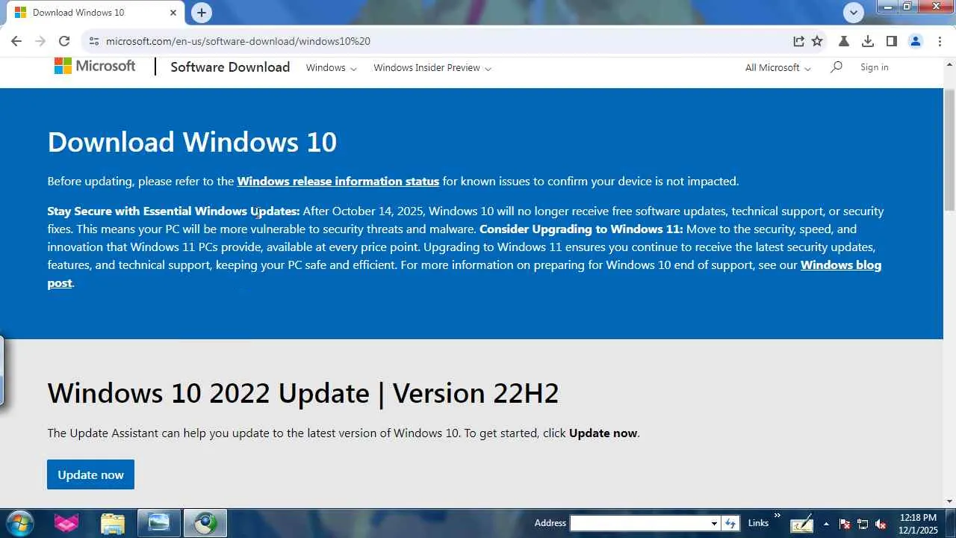View site information icon in address bar
Screen dimensions: 956x538
93,41
